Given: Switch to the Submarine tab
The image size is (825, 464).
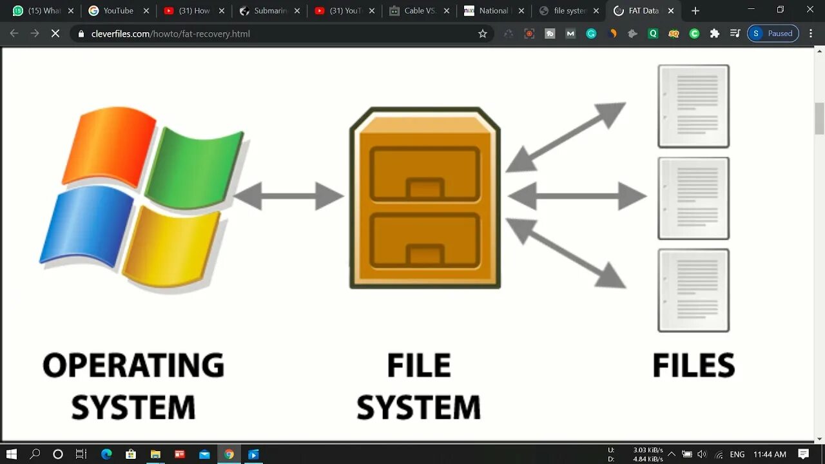Looking at the screenshot, I should coord(270,11).
